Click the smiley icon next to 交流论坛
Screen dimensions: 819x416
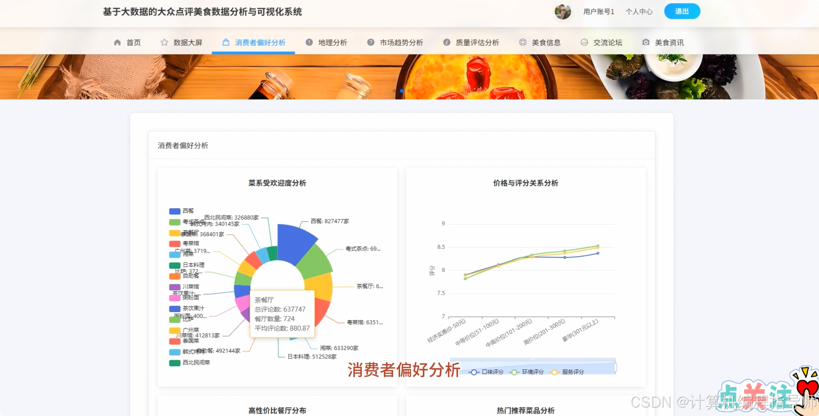pyautogui.click(x=584, y=42)
